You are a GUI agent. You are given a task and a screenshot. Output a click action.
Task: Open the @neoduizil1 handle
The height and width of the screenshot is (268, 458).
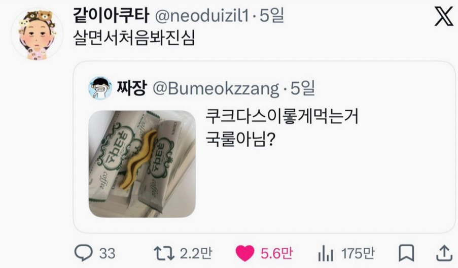pyautogui.click(x=202, y=16)
